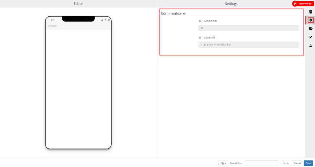
Task: Click the Confirmation section heading
Action: 171,14
